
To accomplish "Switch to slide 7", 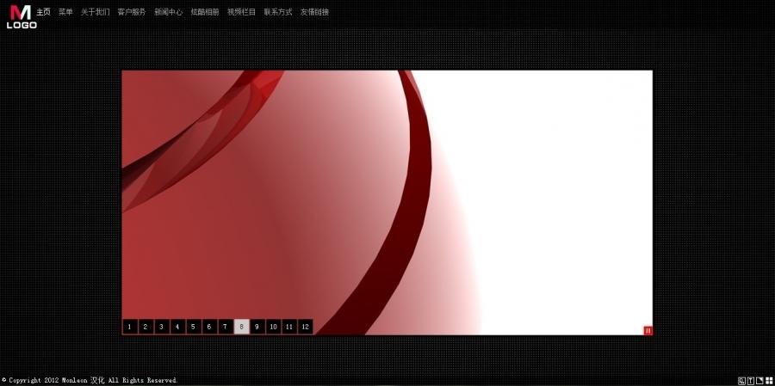I will 226,327.
